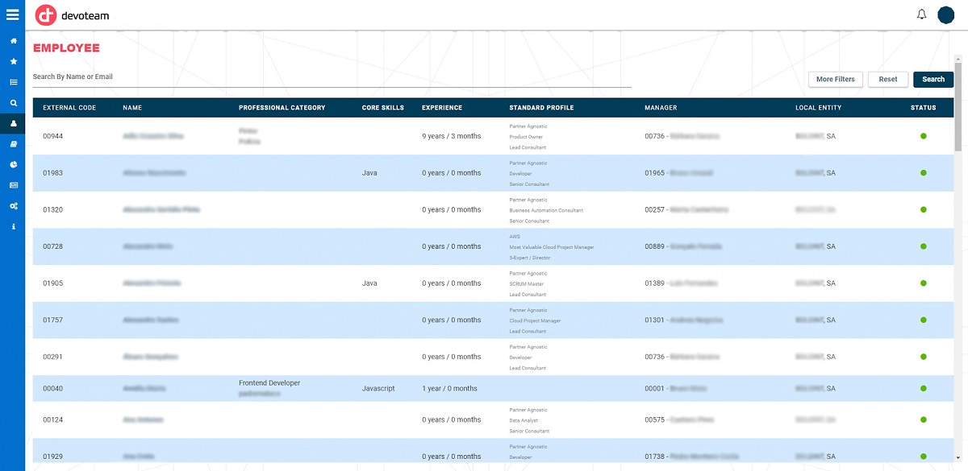
Task: Click the Search button
Action: tap(933, 79)
